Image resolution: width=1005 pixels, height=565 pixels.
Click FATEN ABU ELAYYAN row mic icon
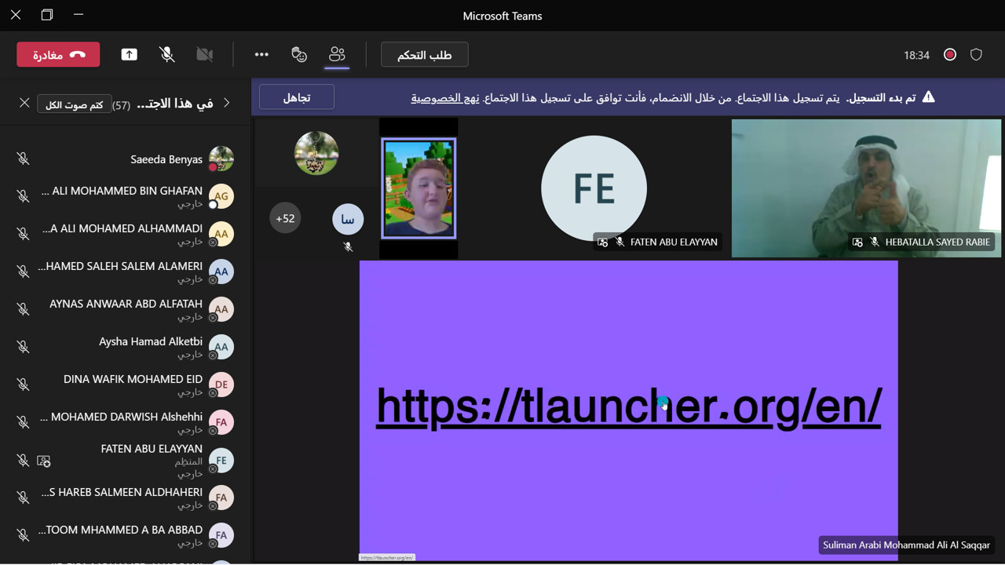click(23, 461)
